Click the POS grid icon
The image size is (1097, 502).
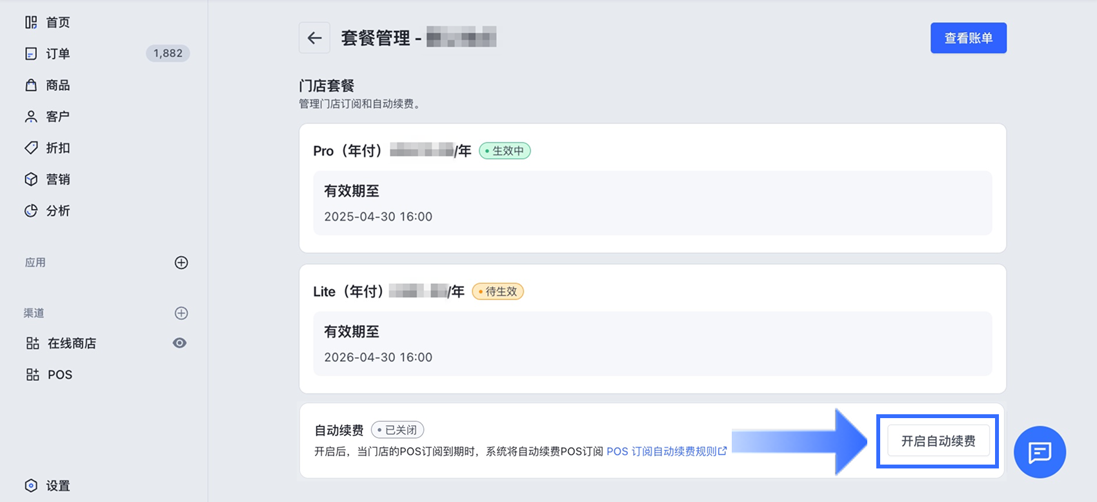click(32, 375)
